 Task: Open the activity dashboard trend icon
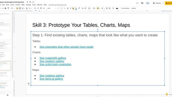pos(137,3)
